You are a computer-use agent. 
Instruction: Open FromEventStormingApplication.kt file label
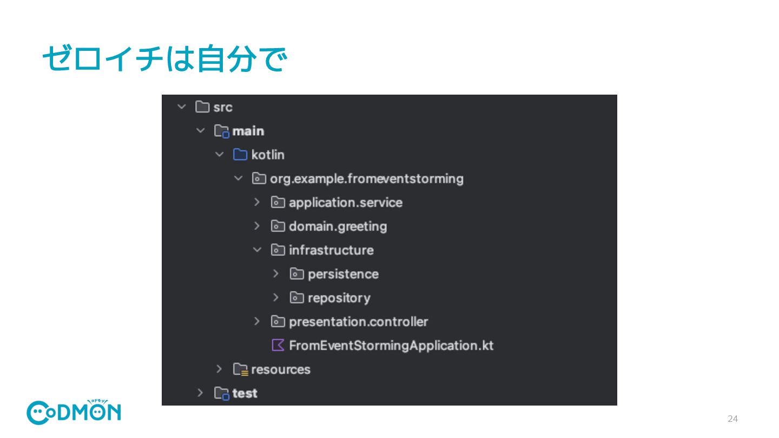tap(391, 346)
